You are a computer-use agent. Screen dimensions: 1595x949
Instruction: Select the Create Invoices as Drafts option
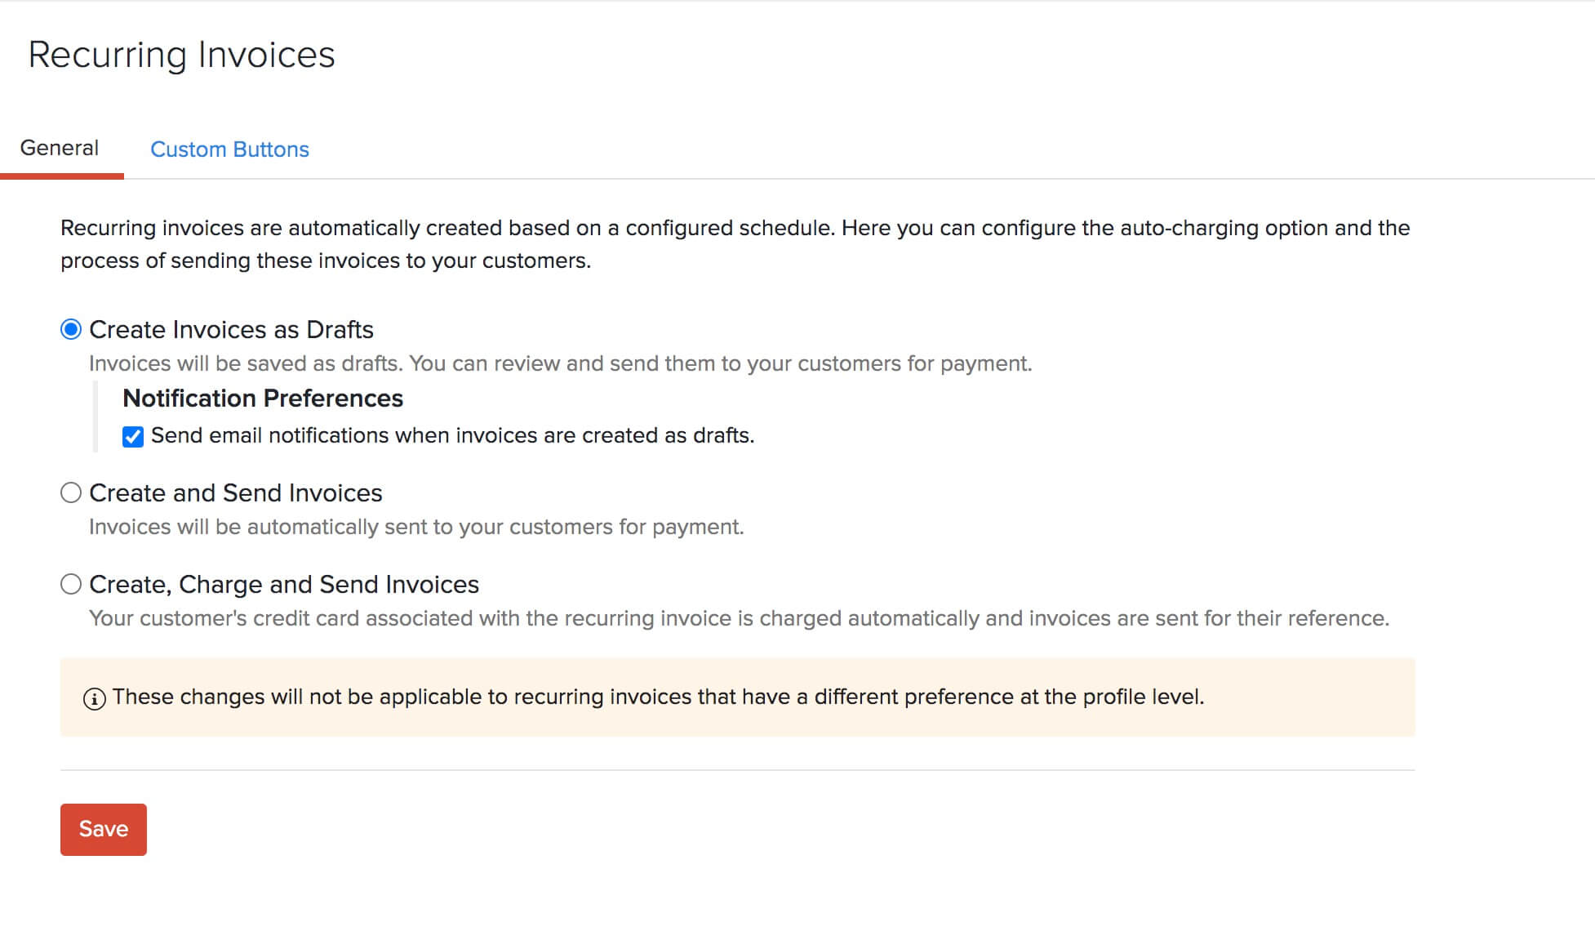click(x=71, y=329)
